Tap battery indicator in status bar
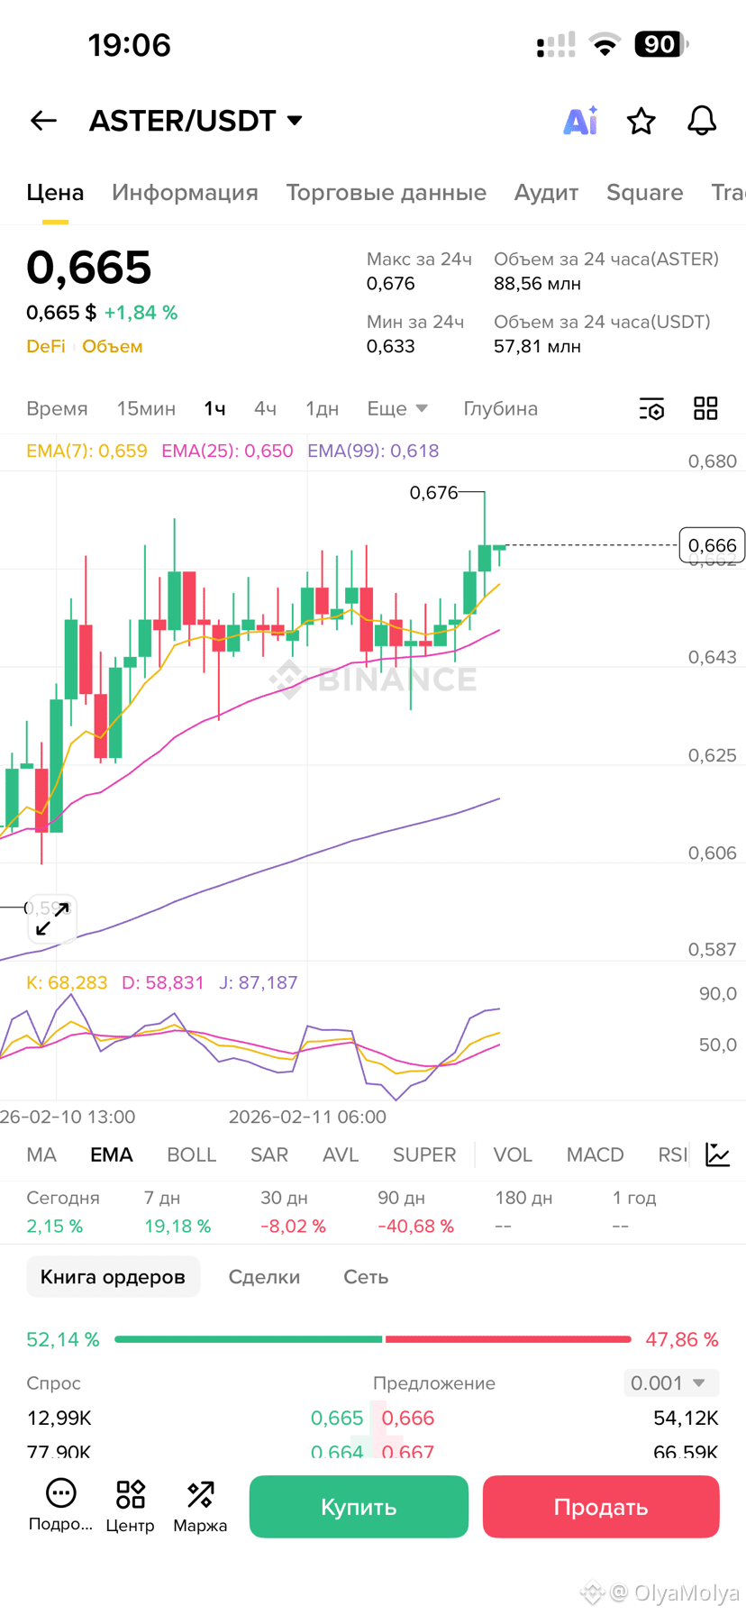This screenshot has width=746, height=1615. click(661, 44)
